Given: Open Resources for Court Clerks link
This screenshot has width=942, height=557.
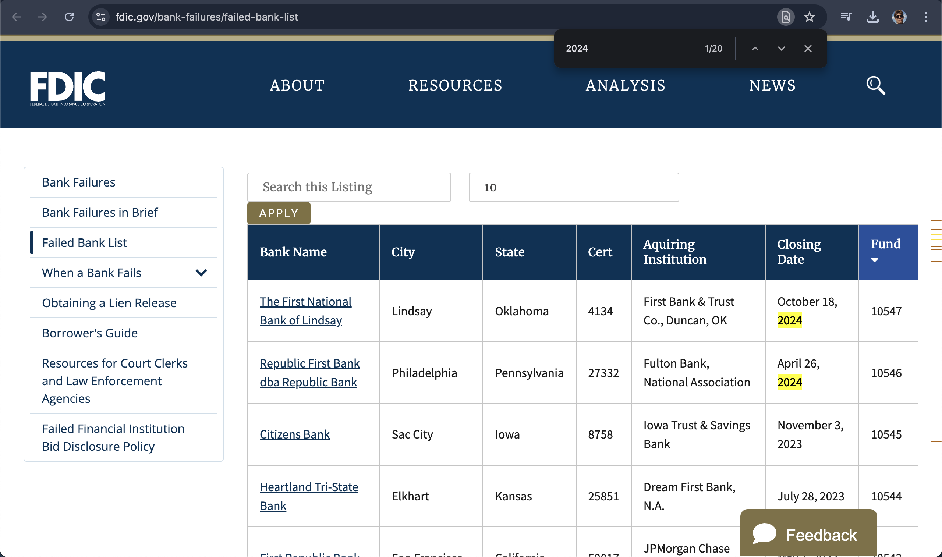Looking at the screenshot, I should 115,380.
